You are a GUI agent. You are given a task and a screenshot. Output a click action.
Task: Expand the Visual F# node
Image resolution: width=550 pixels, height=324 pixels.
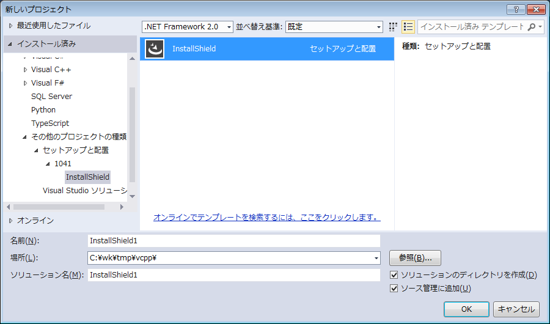click(x=25, y=83)
